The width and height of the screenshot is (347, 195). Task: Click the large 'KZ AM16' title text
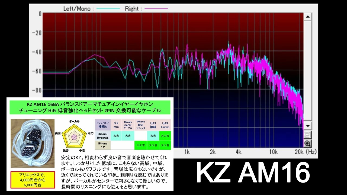click(x=253, y=173)
